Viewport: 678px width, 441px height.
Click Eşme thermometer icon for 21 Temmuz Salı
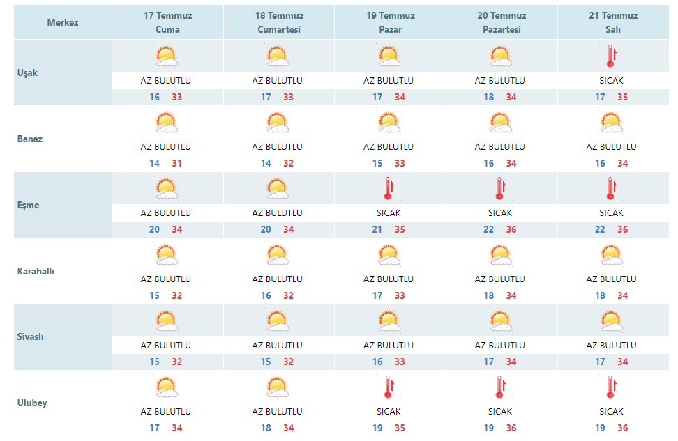coord(610,188)
